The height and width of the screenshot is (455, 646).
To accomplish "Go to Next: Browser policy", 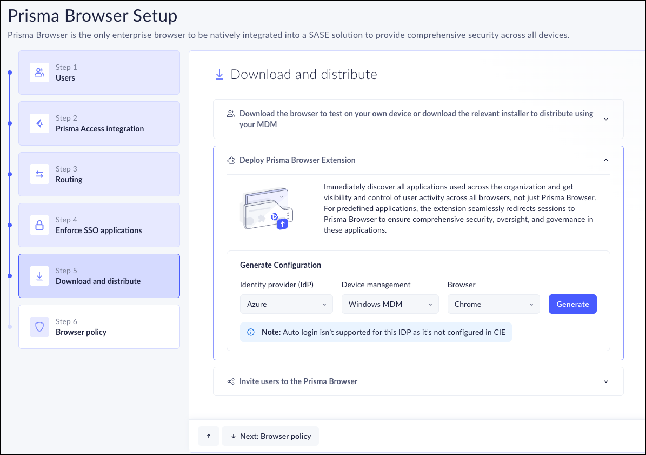I will (x=270, y=436).
